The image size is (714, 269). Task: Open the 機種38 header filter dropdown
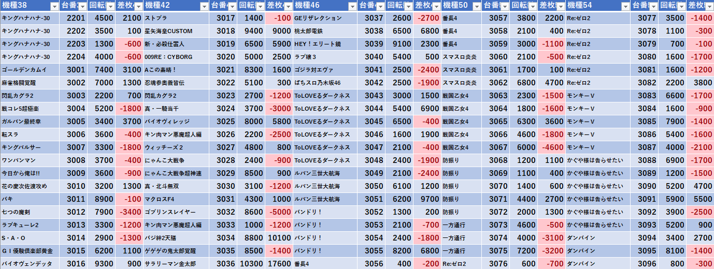coord(54,6)
